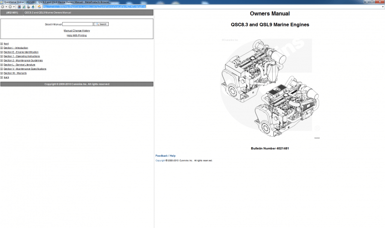385x228 pixels.
Task: Expand Section E - Engine Identification node box
Action: coord(2,52)
